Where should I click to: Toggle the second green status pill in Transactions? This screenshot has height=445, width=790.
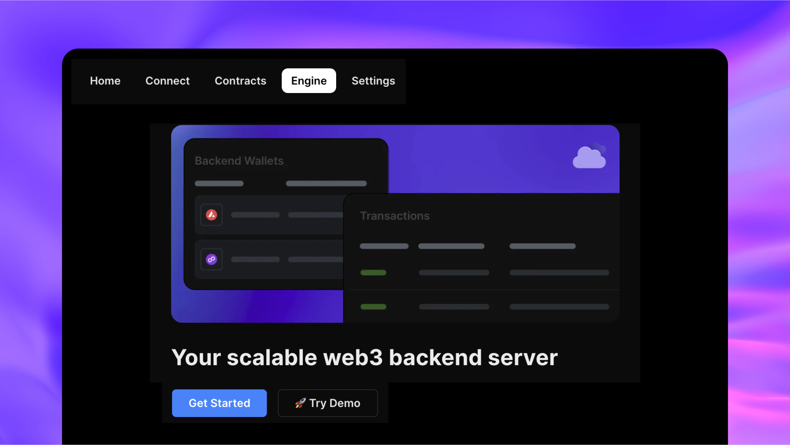[x=373, y=307]
